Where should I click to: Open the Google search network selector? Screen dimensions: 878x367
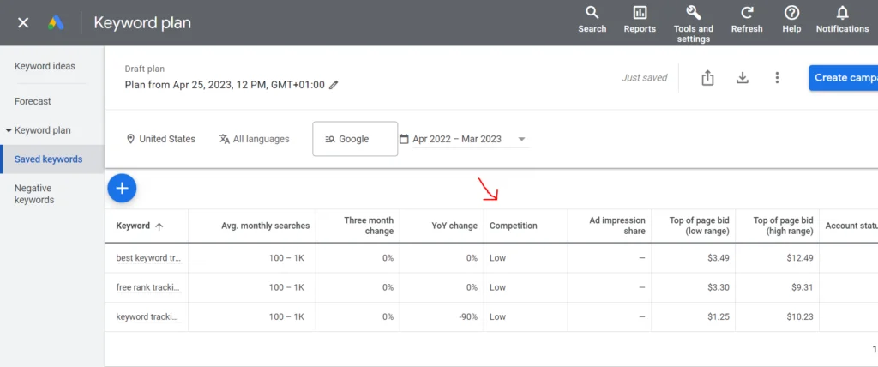pyautogui.click(x=355, y=139)
